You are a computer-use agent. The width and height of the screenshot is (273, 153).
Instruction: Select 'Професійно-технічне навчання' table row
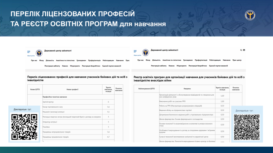pyautogui.click(x=78, y=97)
